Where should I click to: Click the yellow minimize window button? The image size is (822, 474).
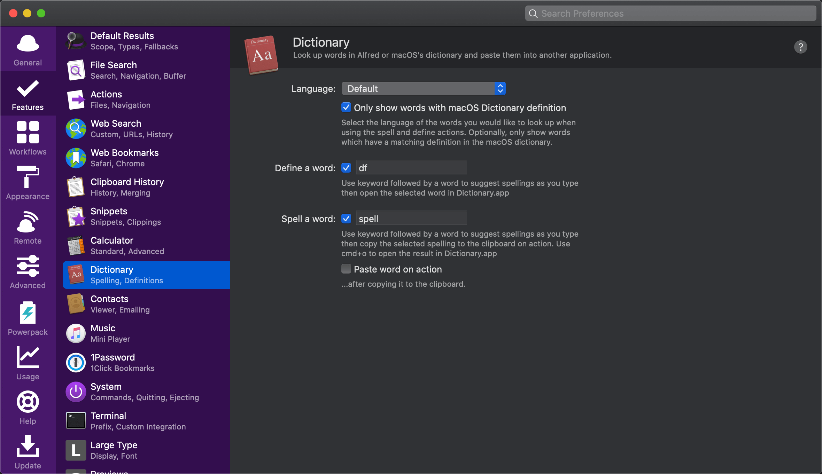(27, 13)
